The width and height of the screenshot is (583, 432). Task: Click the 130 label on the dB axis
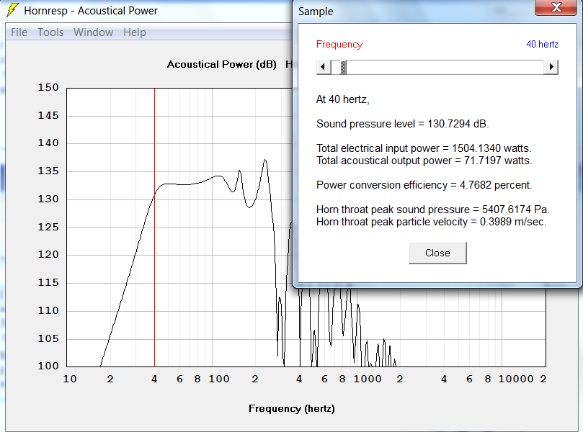(x=48, y=199)
